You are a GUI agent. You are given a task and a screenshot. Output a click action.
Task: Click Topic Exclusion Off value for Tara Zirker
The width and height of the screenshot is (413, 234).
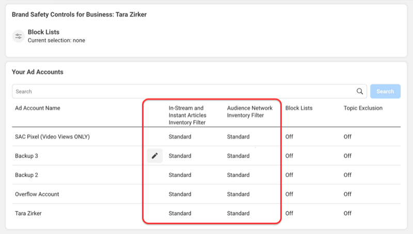347,213
